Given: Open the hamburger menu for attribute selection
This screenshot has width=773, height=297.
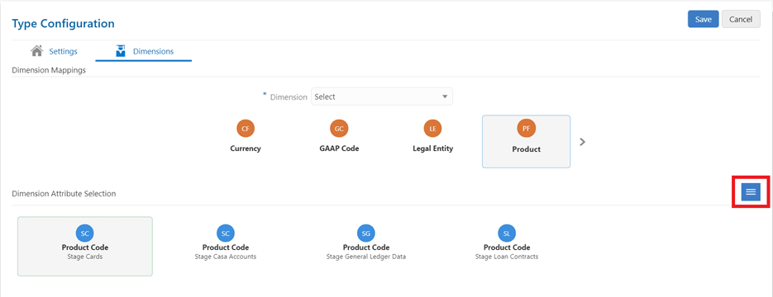Looking at the screenshot, I should [751, 191].
